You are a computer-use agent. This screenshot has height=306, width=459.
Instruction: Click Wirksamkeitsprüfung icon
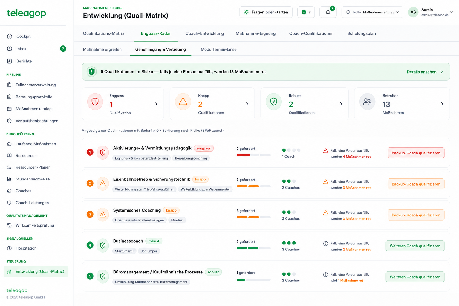[10, 225]
